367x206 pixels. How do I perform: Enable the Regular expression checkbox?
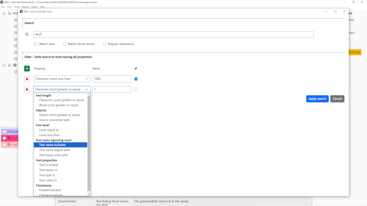tap(104, 44)
